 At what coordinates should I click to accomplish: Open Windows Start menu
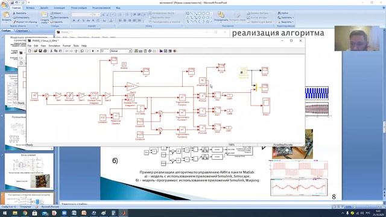(x=5, y=213)
